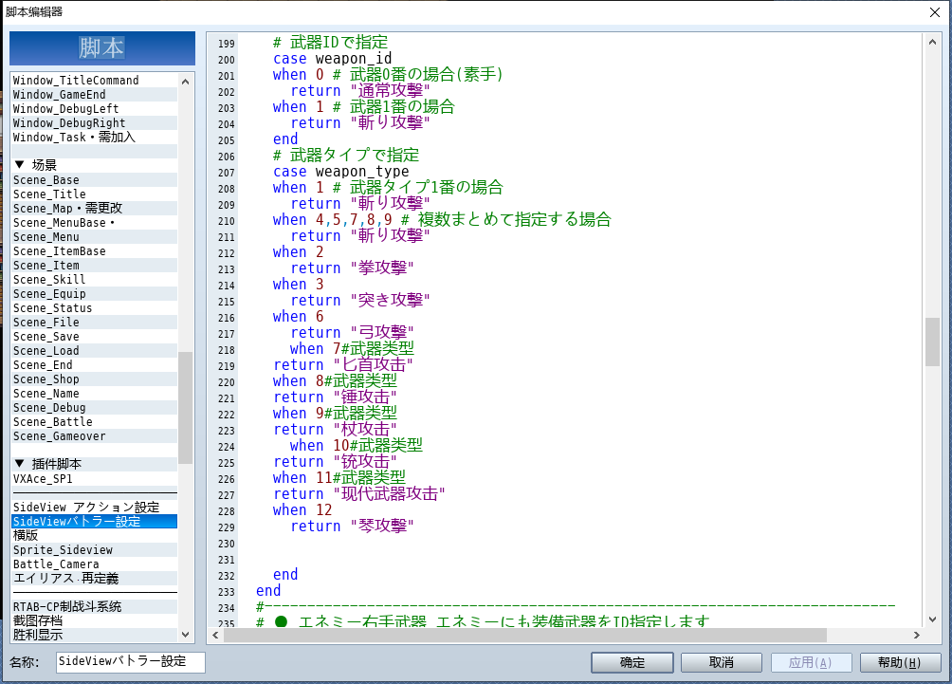Click code editor scroll down arrow

(932, 619)
